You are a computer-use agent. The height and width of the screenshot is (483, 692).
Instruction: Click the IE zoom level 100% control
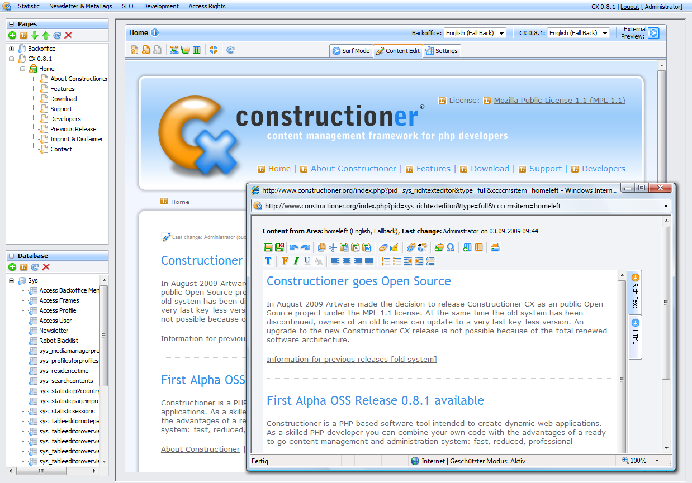tap(641, 461)
